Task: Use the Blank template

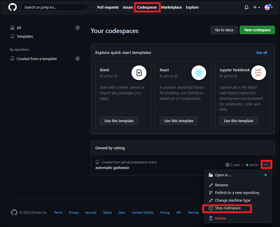Action: point(119,121)
